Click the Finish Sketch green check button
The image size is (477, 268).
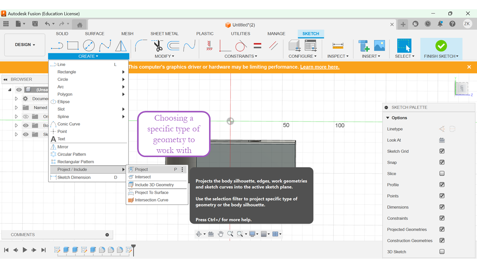[441, 46]
